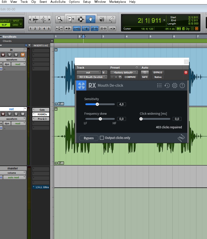
Task: Open master track auto read selector
Action: 14,177
